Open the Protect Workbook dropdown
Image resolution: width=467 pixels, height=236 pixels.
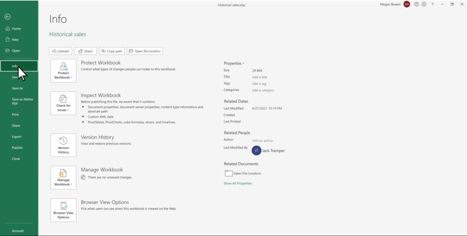pyautogui.click(x=63, y=71)
